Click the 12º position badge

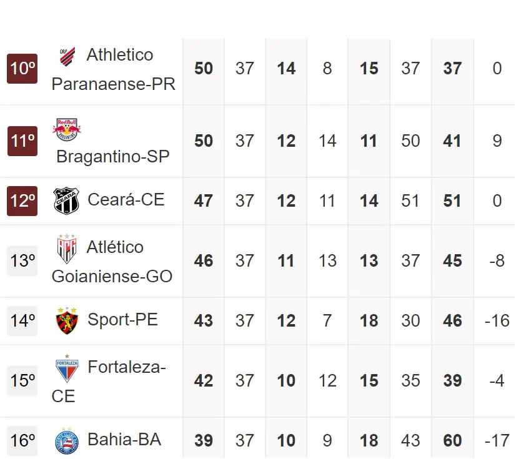click(22, 201)
